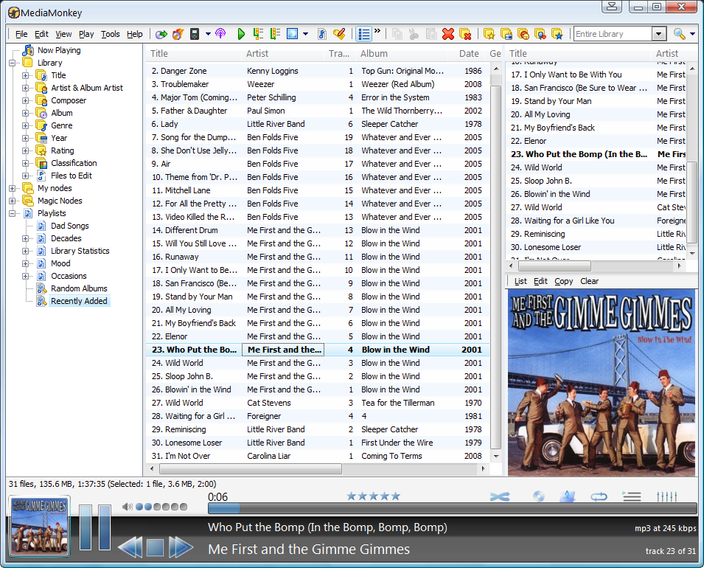Mute audio with the speaker icon
The image size is (704, 568).
(x=127, y=507)
